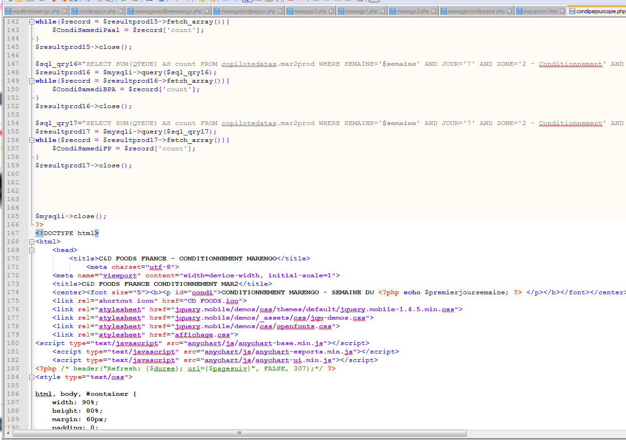Close the messageprodparjour.php tab

pyautogui.click(x=280, y=11)
